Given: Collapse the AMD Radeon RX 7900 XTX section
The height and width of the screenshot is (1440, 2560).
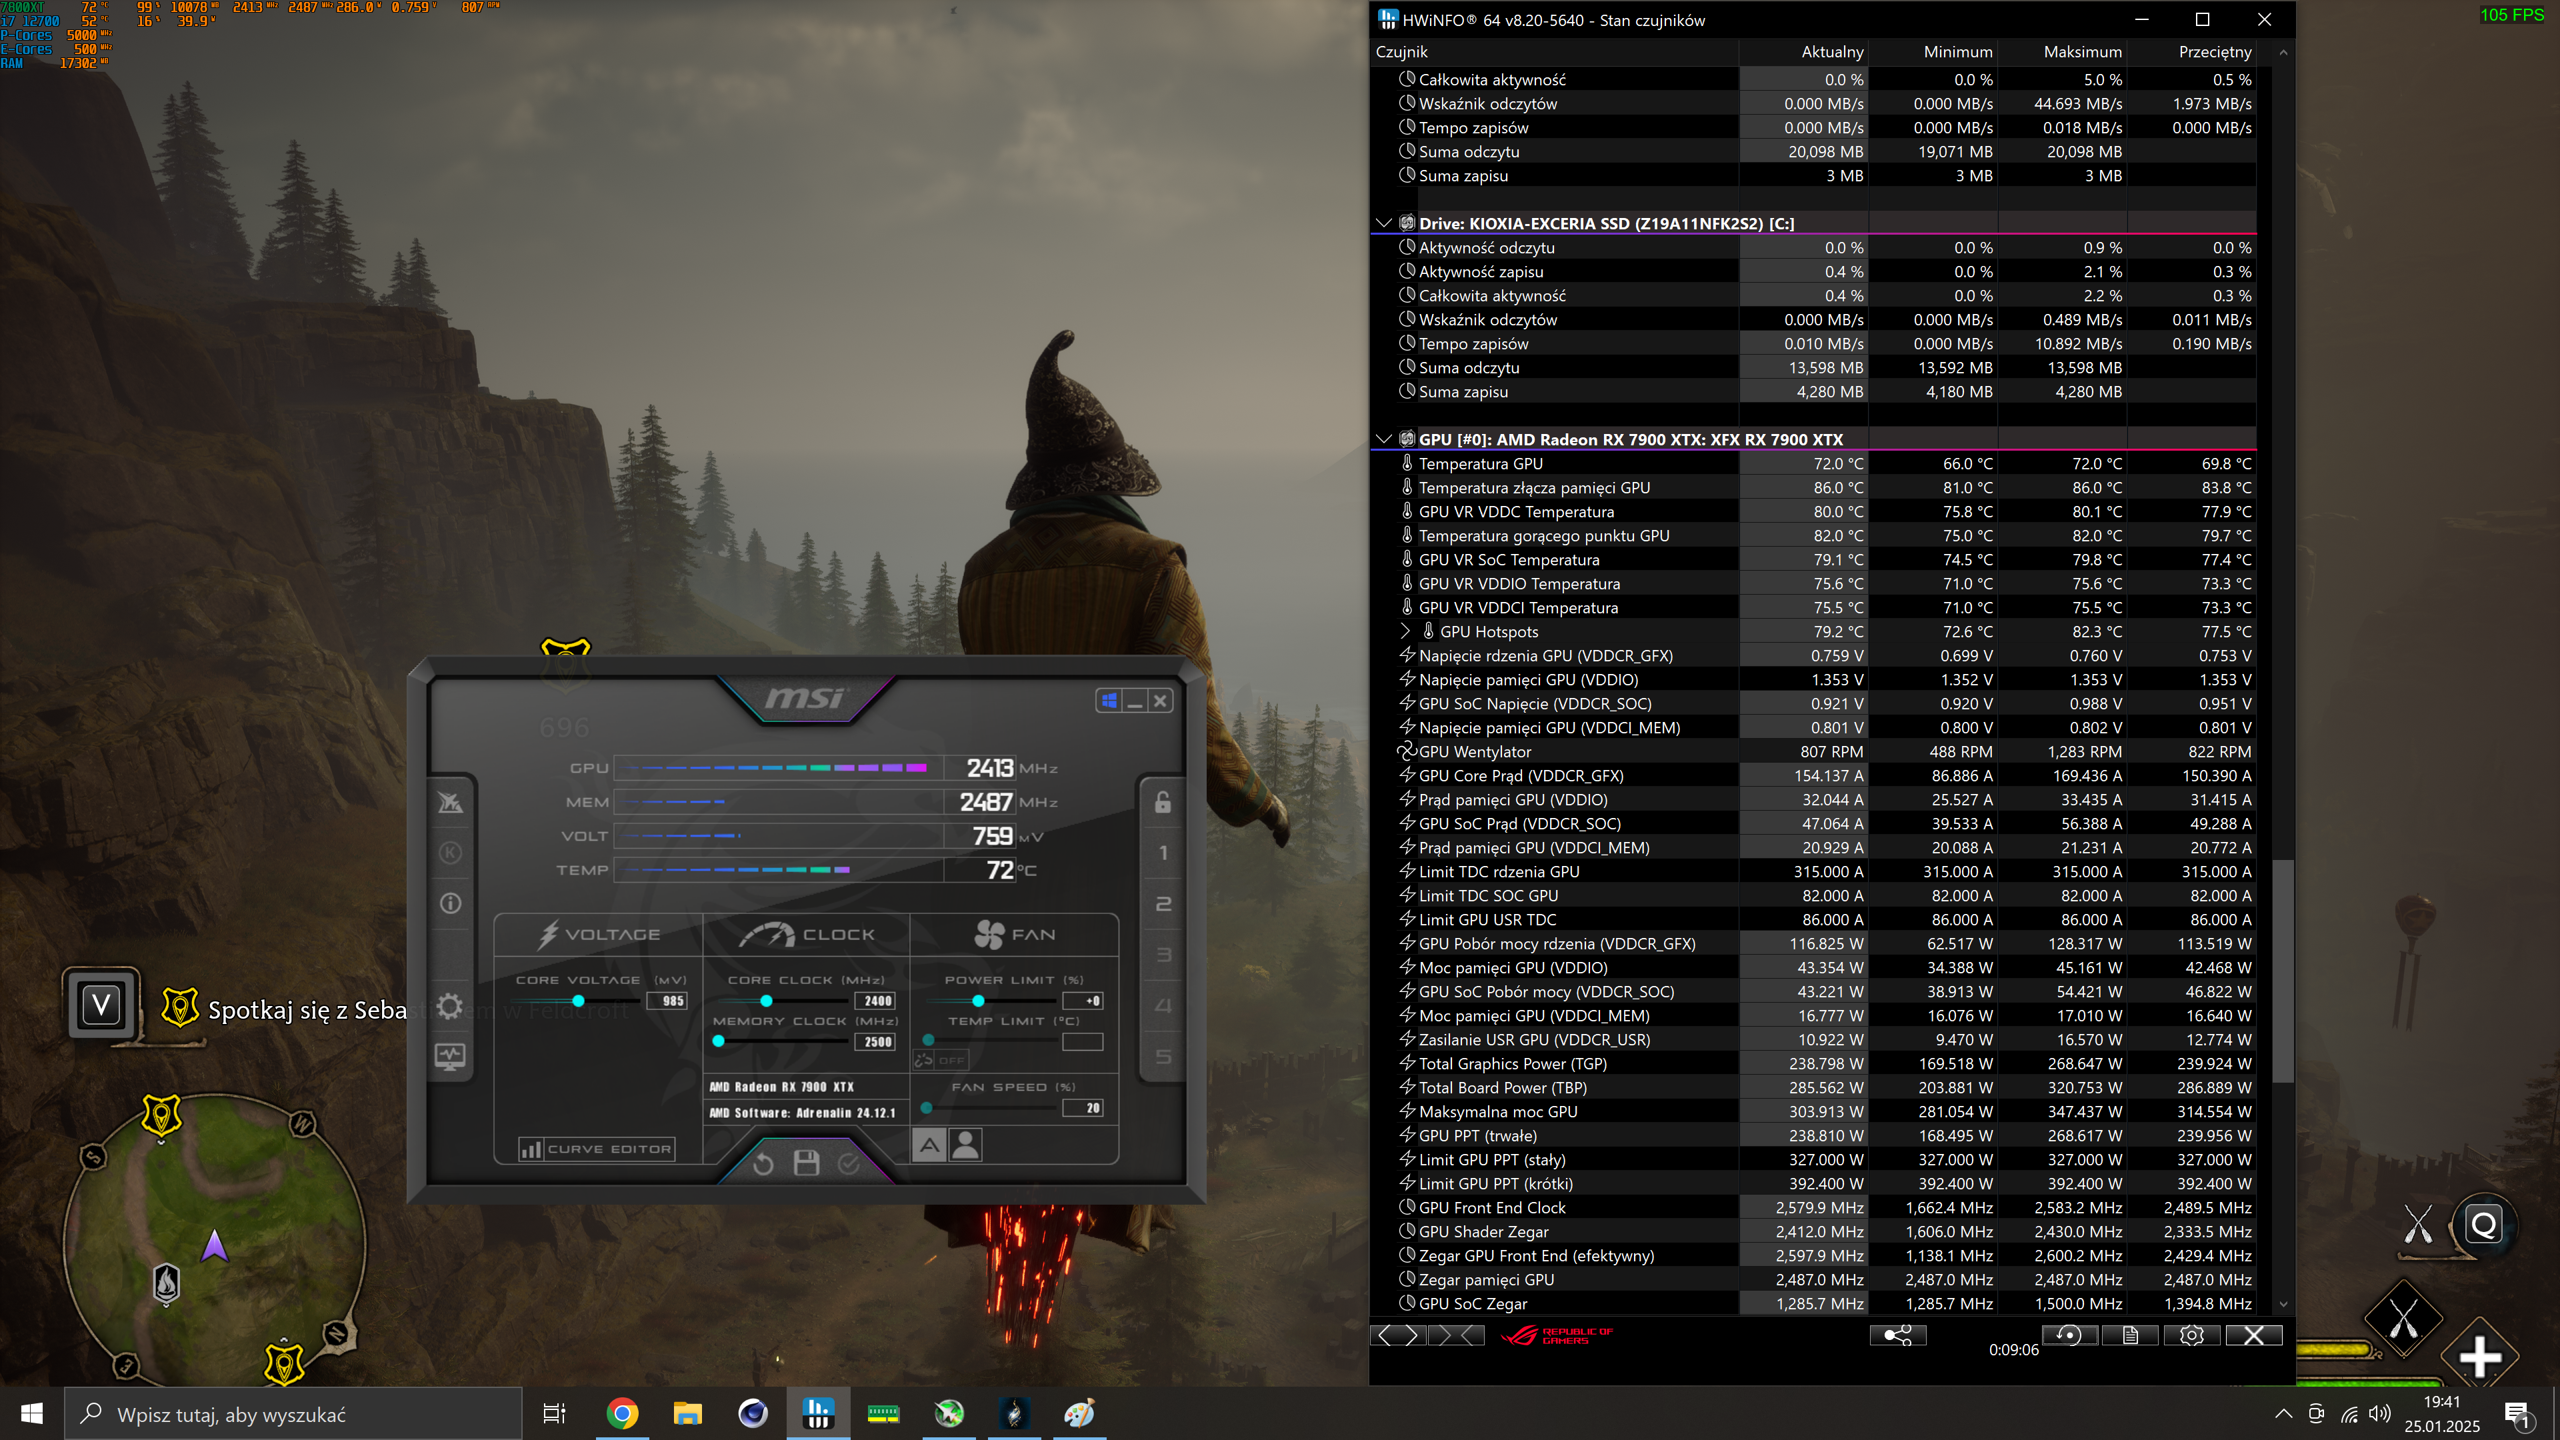Looking at the screenshot, I should click(1383, 439).
